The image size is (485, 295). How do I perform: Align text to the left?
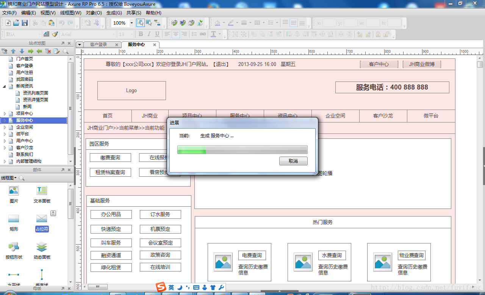(167, 34)
